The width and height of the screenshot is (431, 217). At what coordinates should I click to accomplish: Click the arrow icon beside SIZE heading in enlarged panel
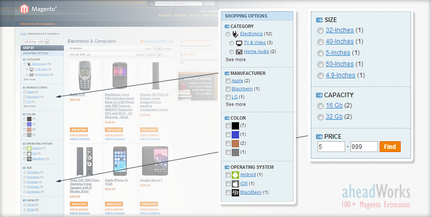point(319,20)
